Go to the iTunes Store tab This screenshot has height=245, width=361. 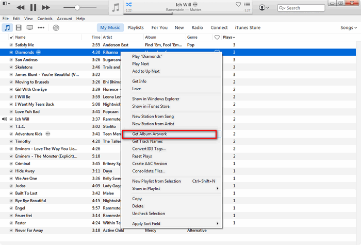(x=248, y=28)
